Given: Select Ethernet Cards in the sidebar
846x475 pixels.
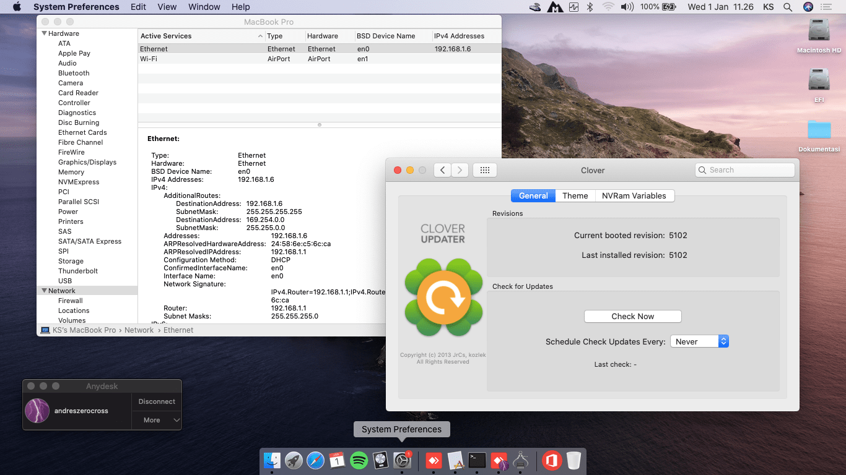Looking at the screenshot, I should (x=82, y=132).
